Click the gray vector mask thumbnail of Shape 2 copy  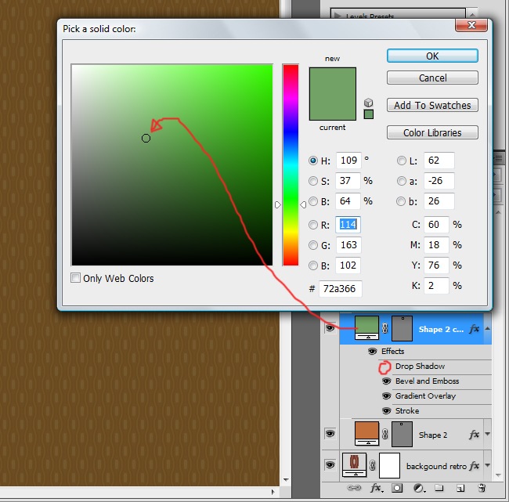tap(403, 328)
